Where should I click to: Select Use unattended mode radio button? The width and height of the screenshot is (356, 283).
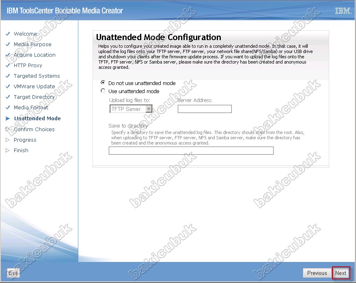point(103,91)
